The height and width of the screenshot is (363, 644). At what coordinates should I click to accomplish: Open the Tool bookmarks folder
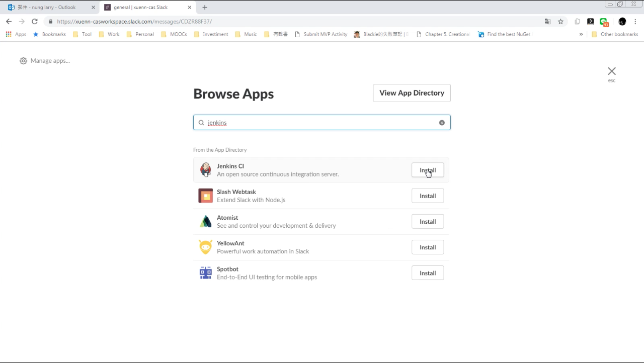(82, 34)
